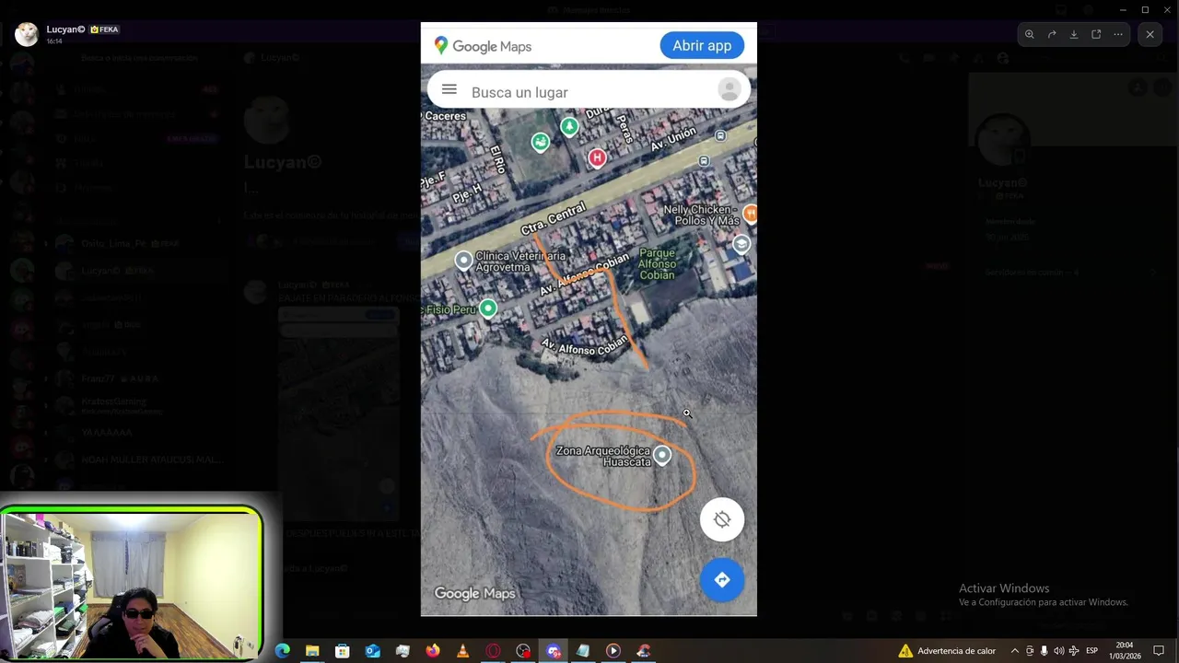Open Outlook from the taskbar

373,651
